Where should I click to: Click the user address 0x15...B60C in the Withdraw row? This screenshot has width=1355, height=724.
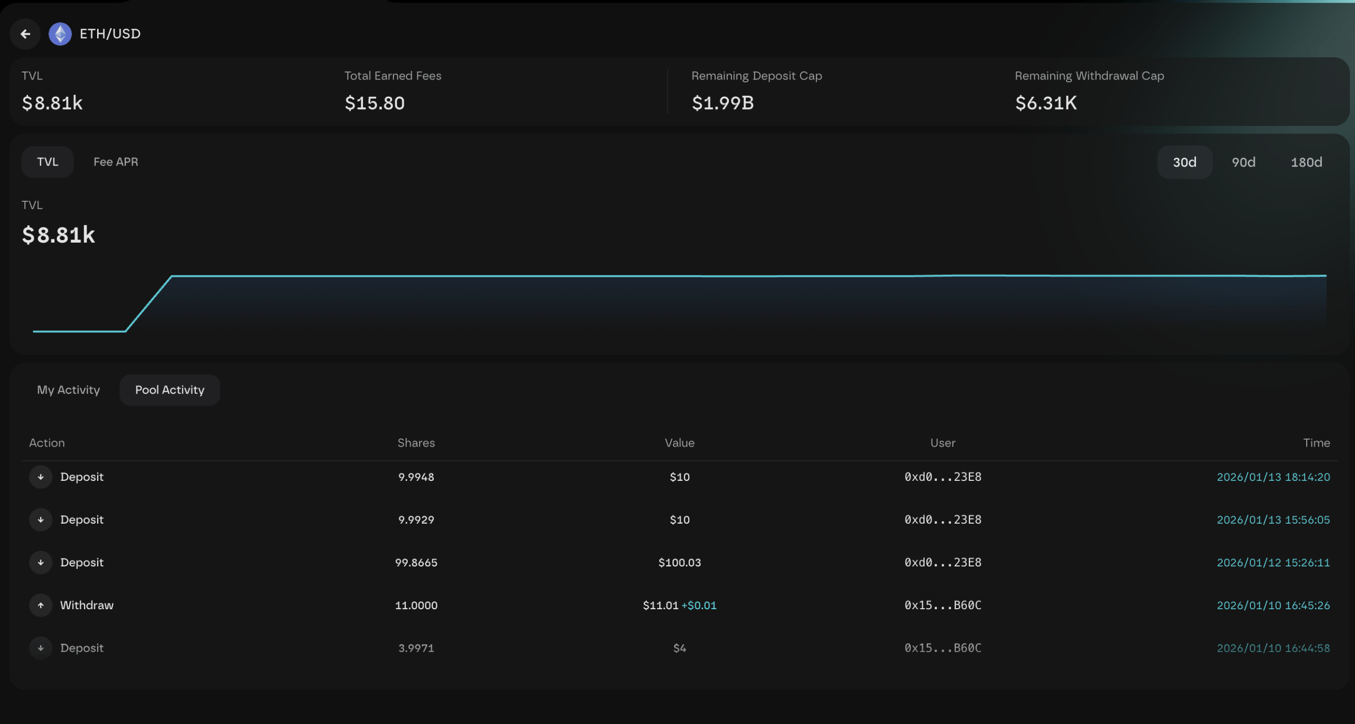(x=943, y=605)
